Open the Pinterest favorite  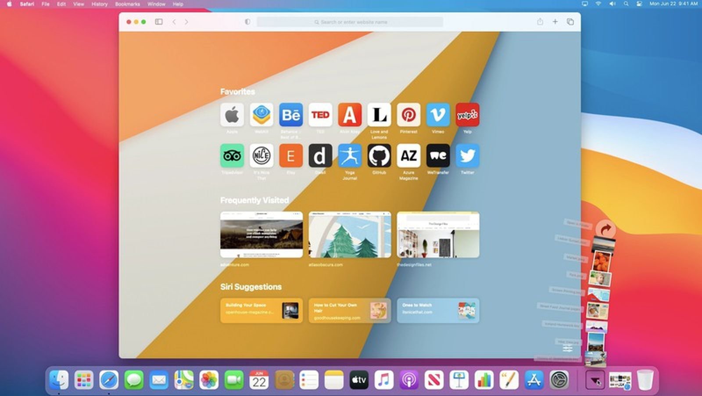pyautogui.click(x=408, y=115)
